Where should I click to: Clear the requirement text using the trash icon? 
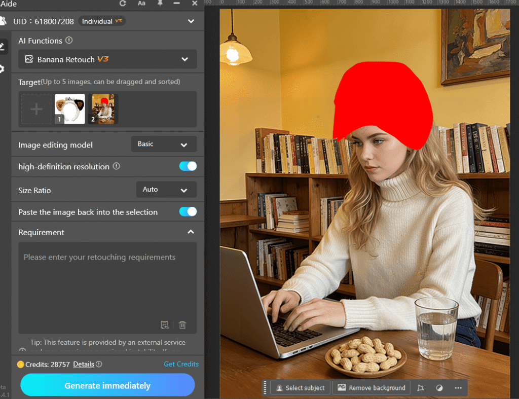tap(182, 325)
